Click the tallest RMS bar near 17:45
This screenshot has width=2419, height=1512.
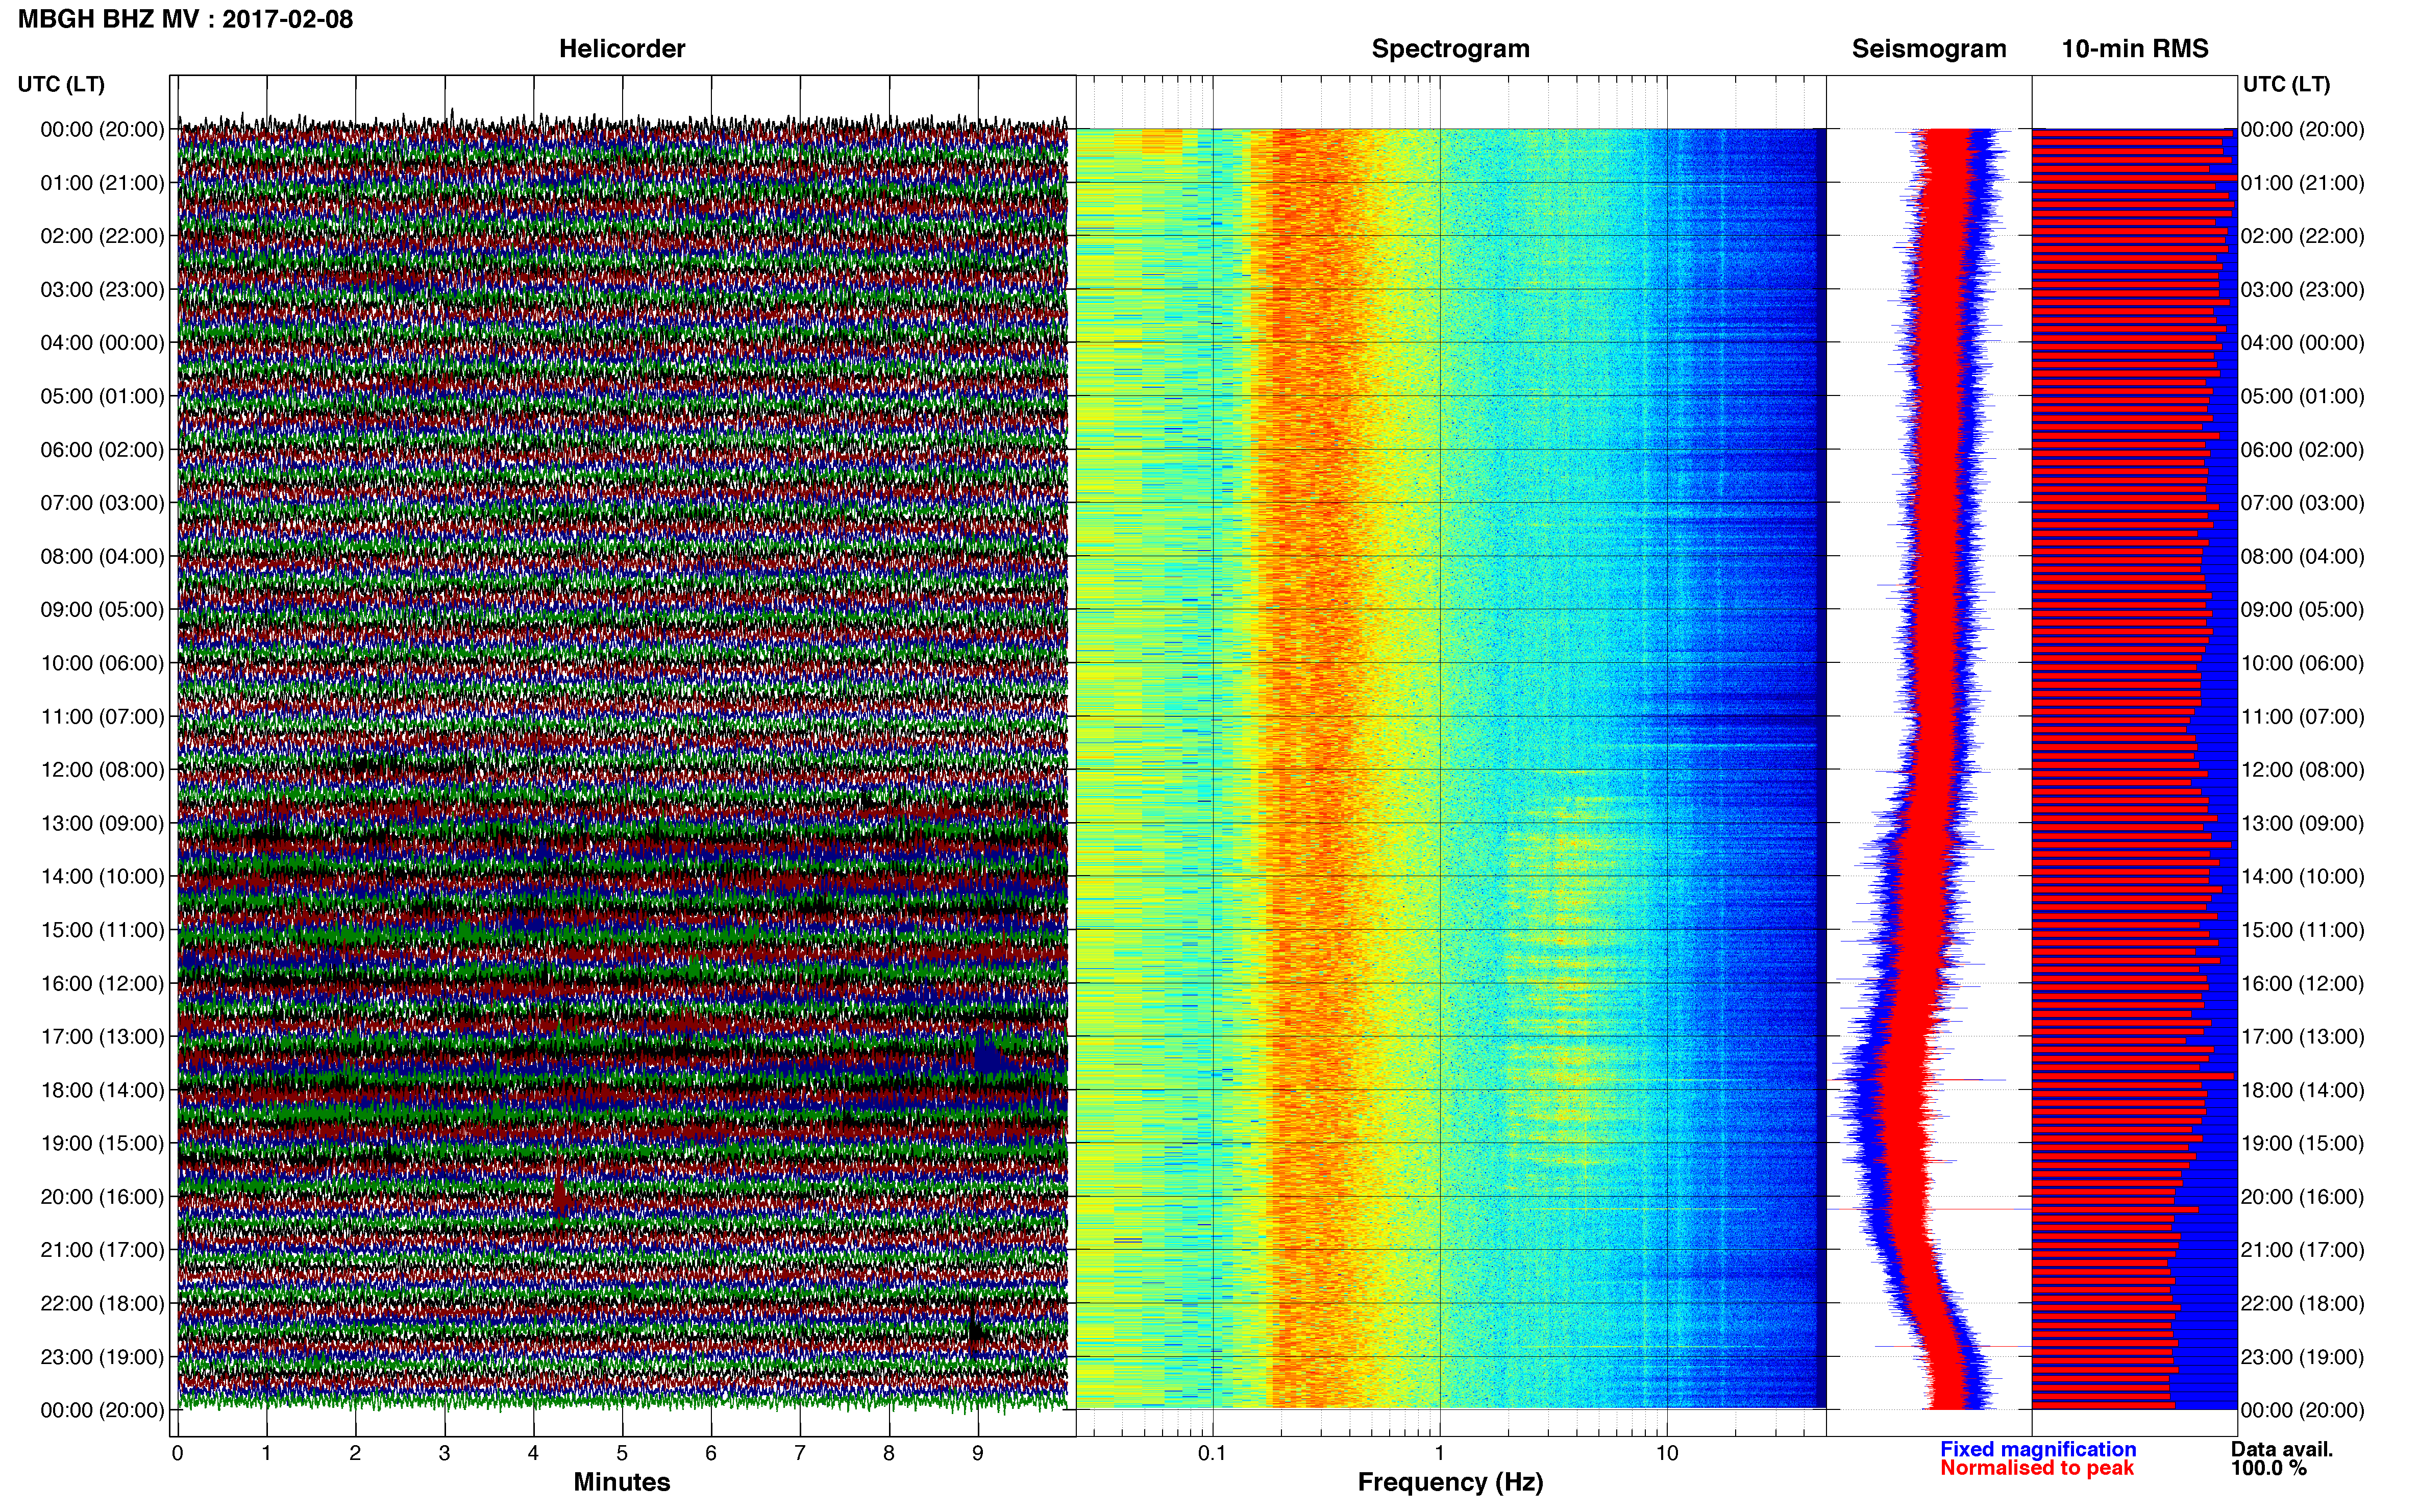coord(2133,1076)
